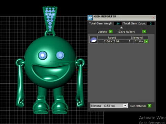Click the Total Gem Weight value field

point(118,24)
